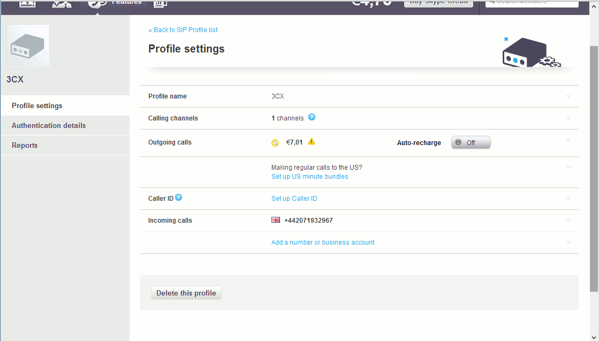Viewport: 599px width, 341px height.
Task: Click the Buy Skype Credit button
Action: tap(438, 3)
